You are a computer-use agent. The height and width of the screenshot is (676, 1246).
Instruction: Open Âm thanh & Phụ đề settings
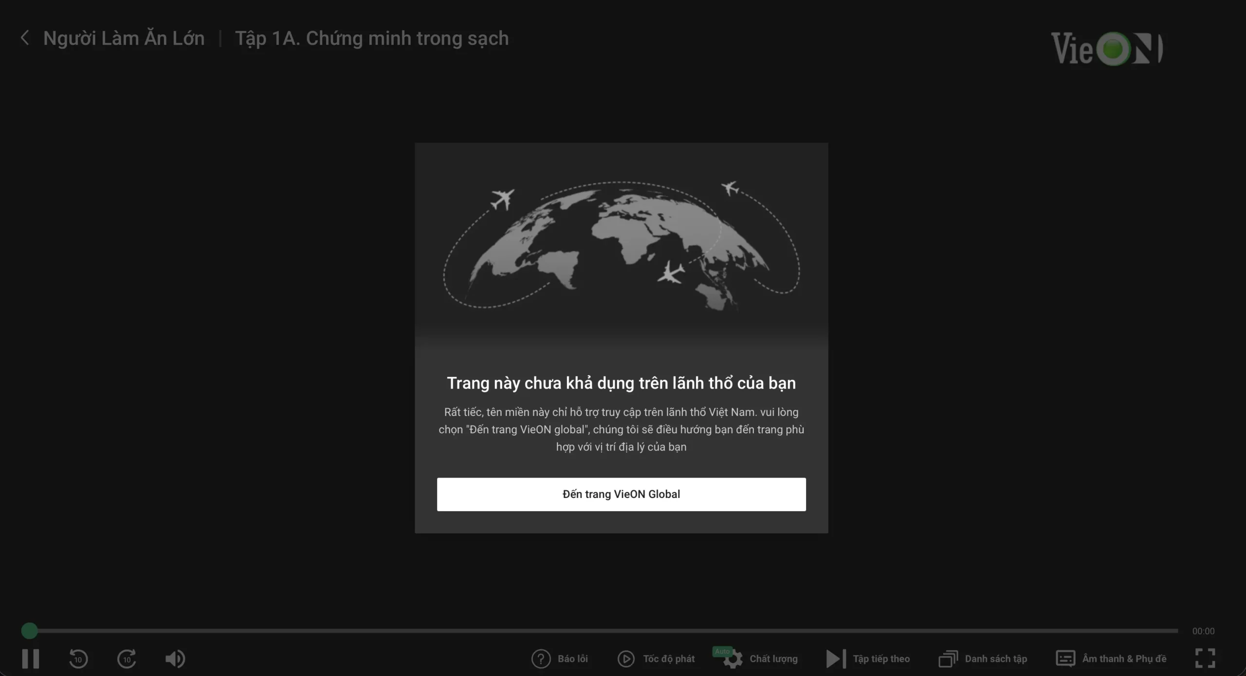1112,658
